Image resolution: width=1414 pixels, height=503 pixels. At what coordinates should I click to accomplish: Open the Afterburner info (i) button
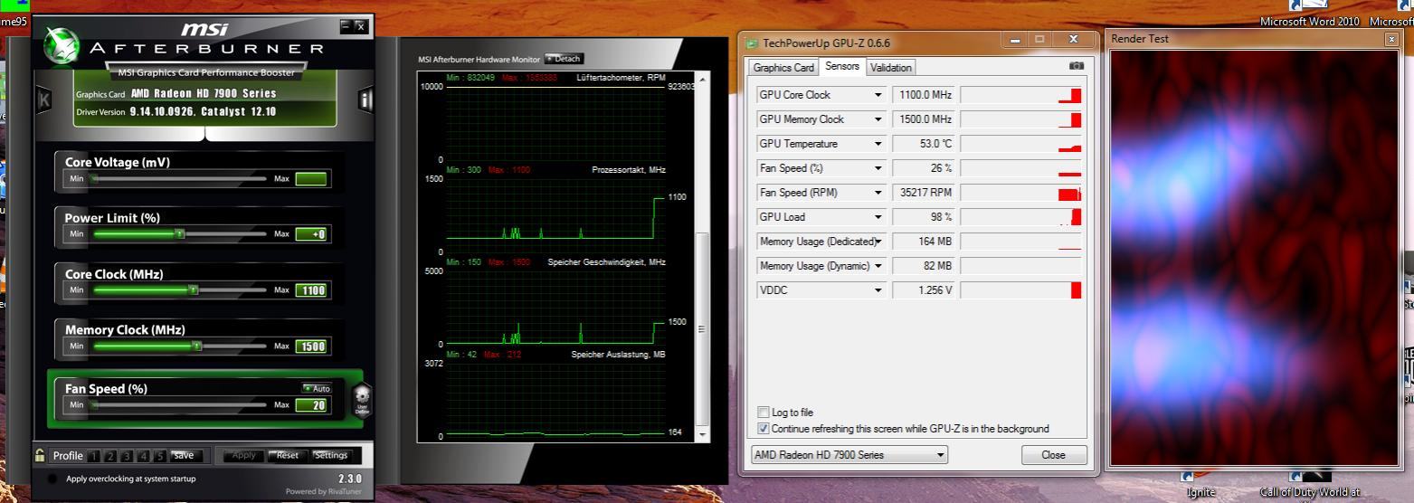[x=366, y=100]
